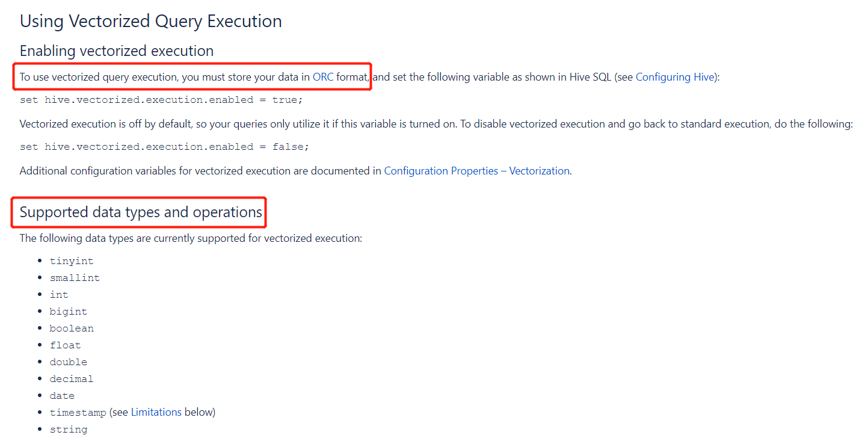Click the Enabling vectorized execution heading
868x447 pixels.
coord(116,51)
